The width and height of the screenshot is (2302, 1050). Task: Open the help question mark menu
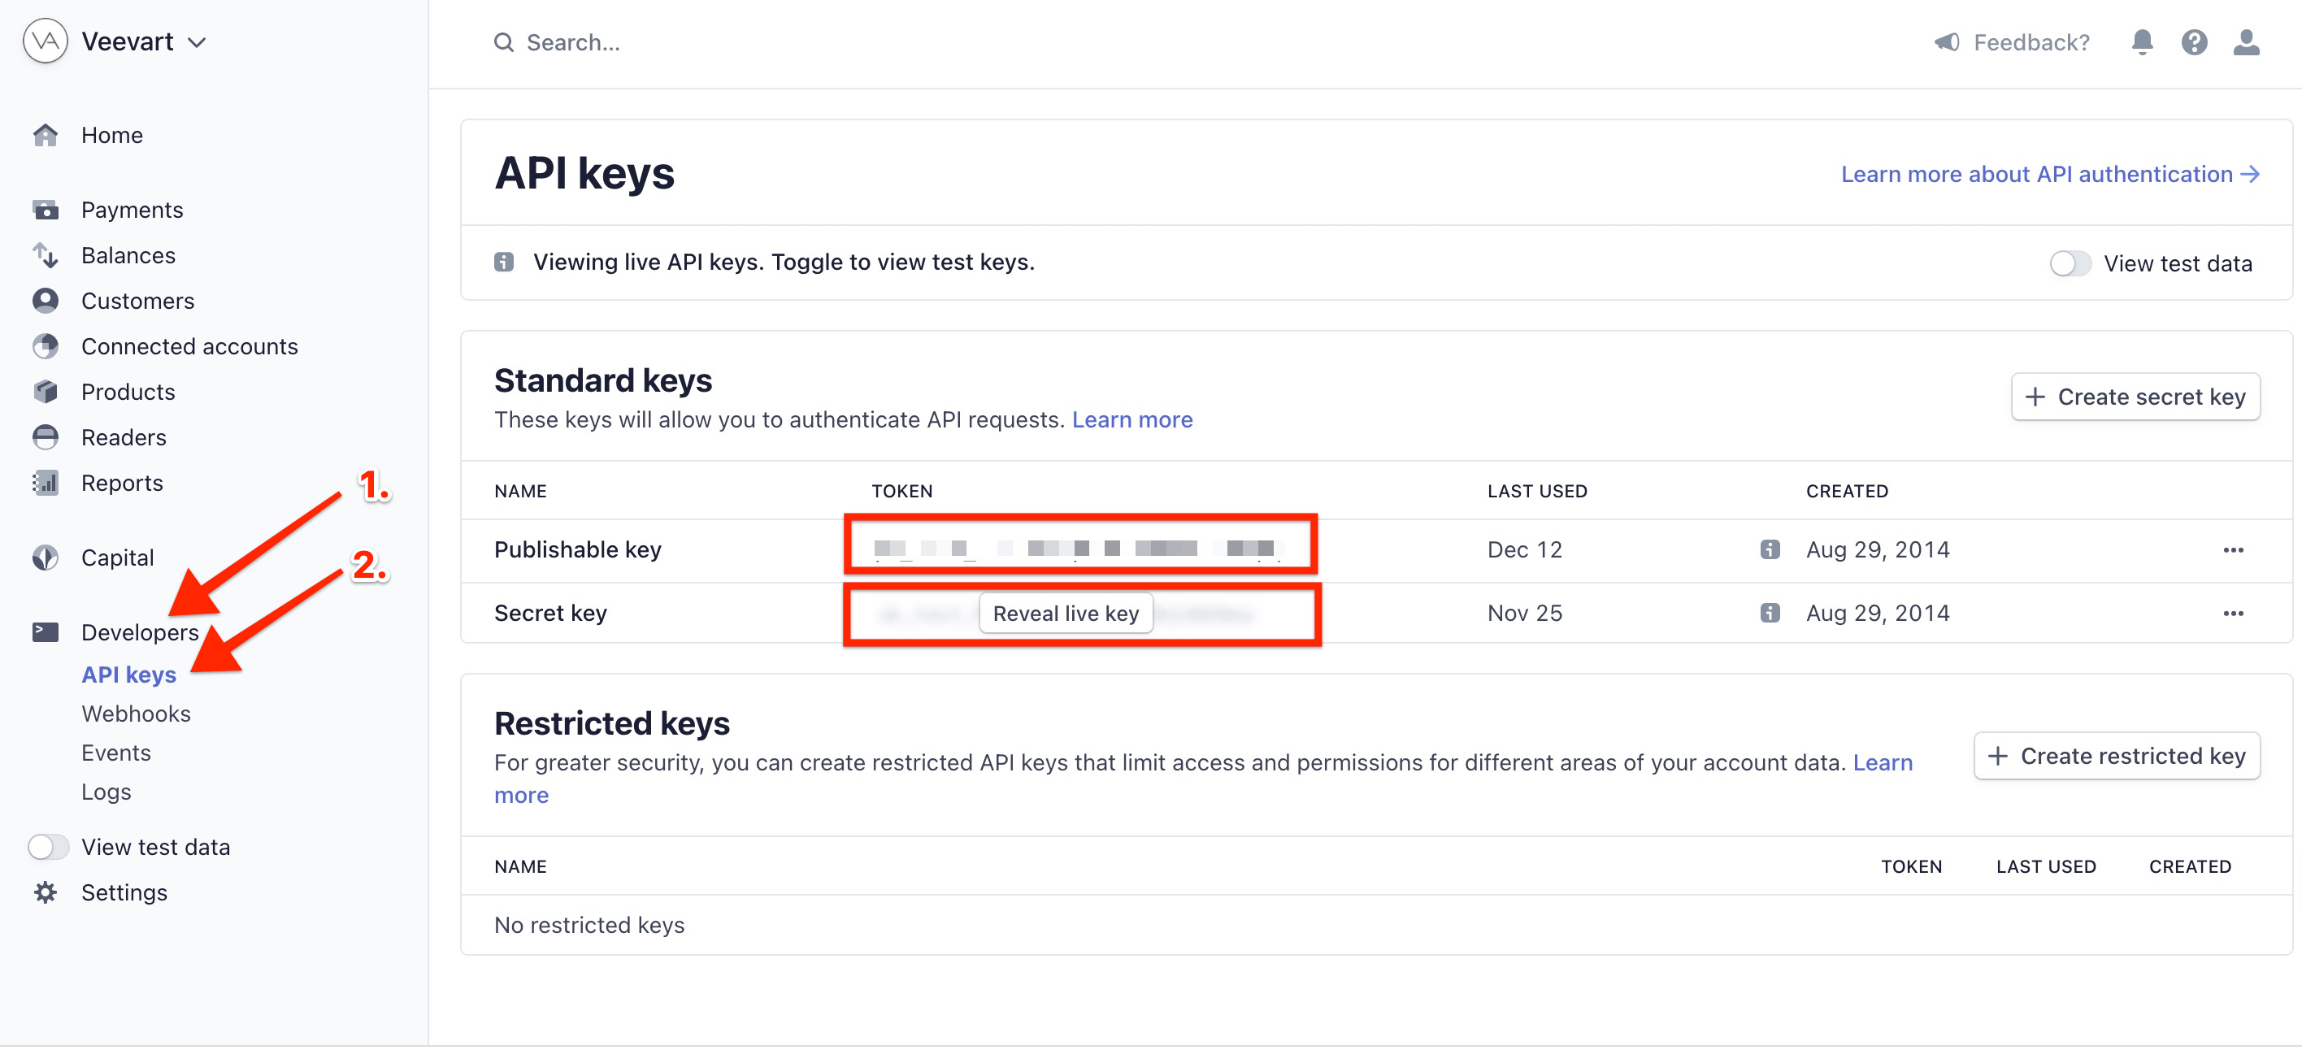pos(2195,42)
